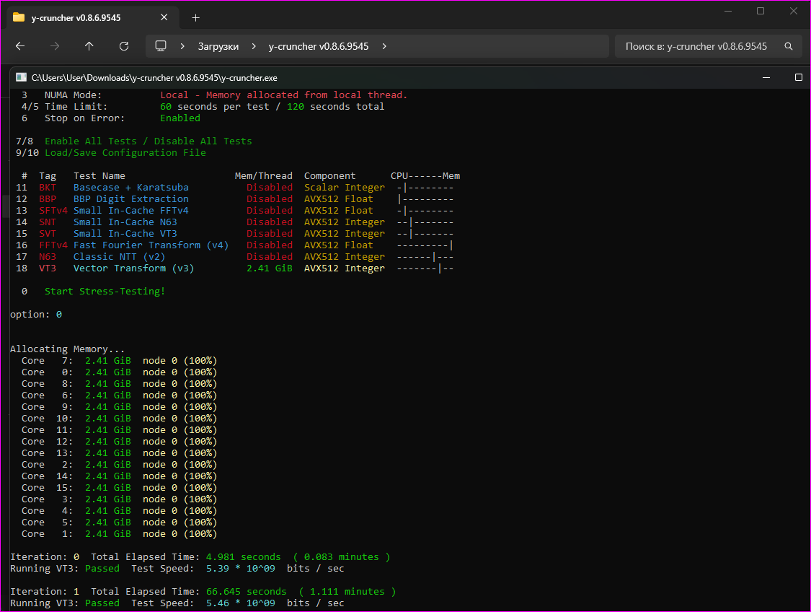Click '66.645 seconds' elapsed time
The image size is (811, 612).
pos(247,591)
